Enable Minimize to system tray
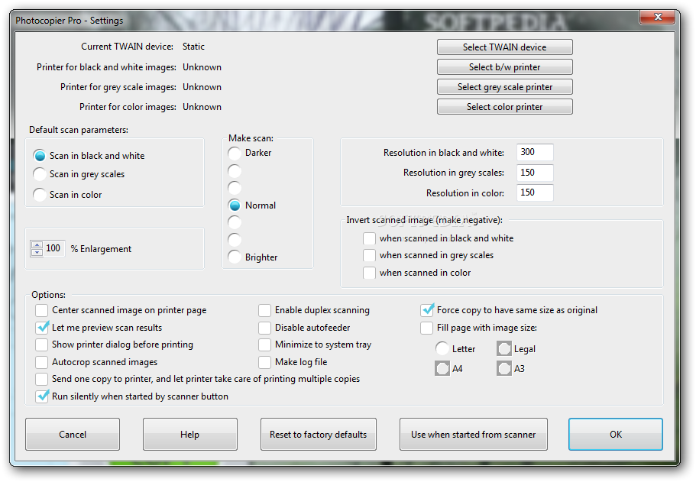The image size is (696, 482). pos(264,345)
